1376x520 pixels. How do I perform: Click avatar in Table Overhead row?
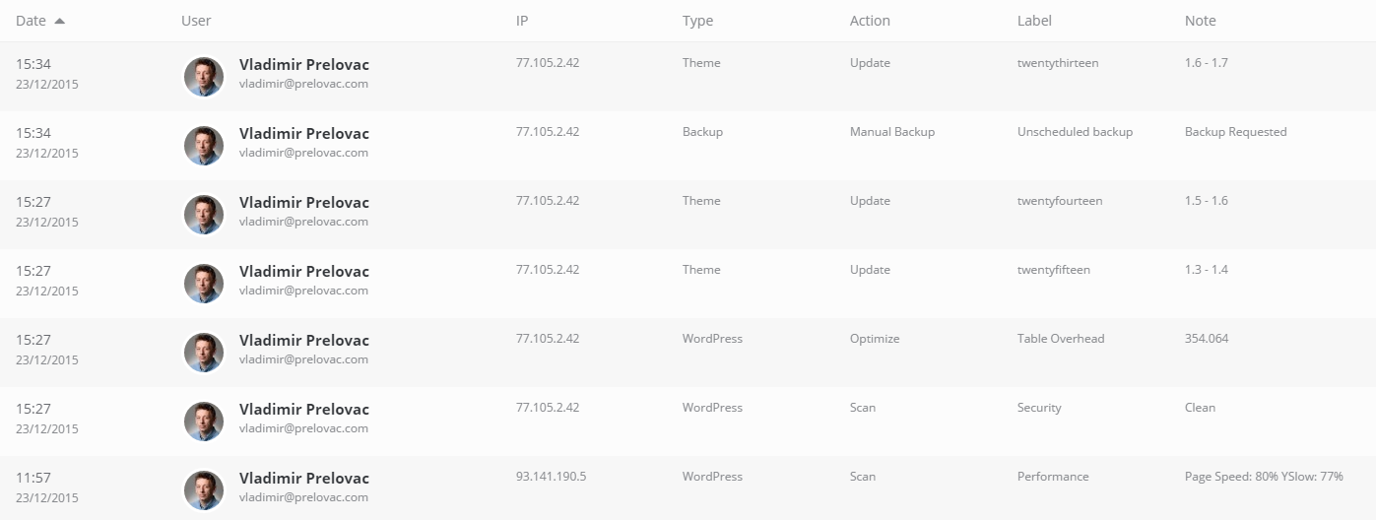(204, 353)
